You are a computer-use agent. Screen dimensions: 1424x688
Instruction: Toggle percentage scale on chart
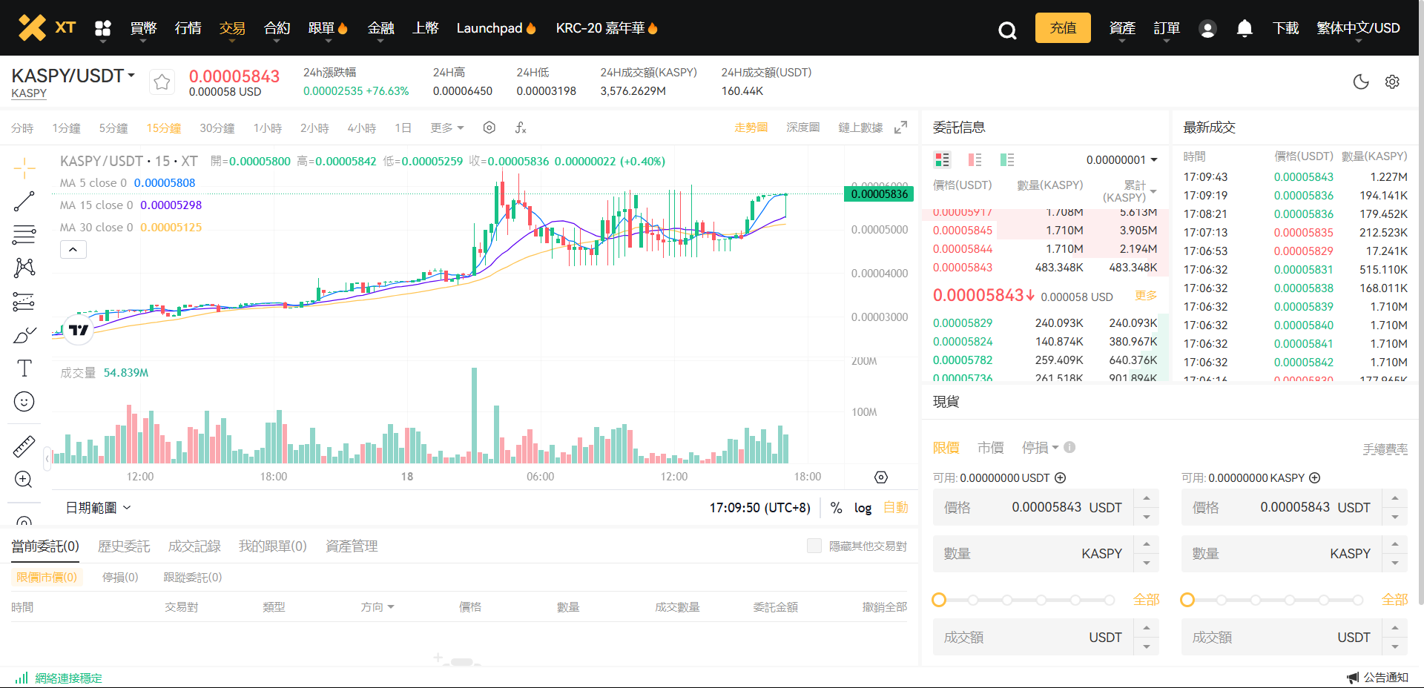837,508
